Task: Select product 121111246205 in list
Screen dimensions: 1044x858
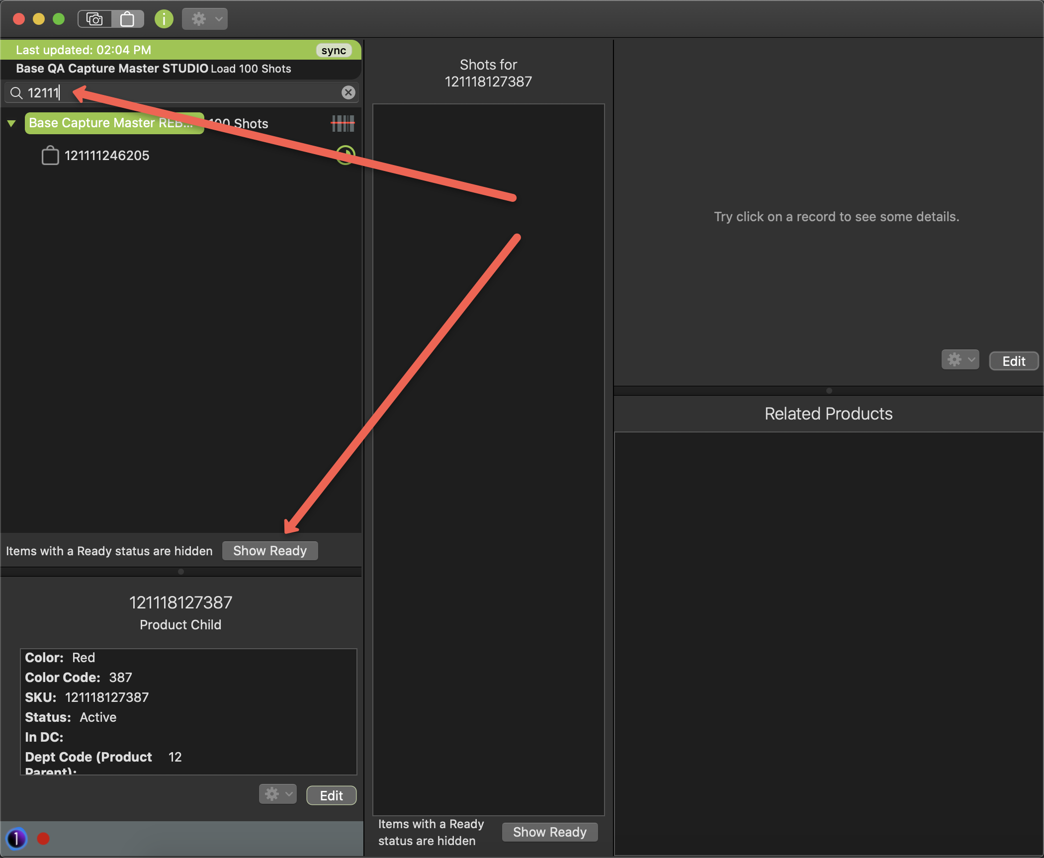Action: (x=106, y=156)
